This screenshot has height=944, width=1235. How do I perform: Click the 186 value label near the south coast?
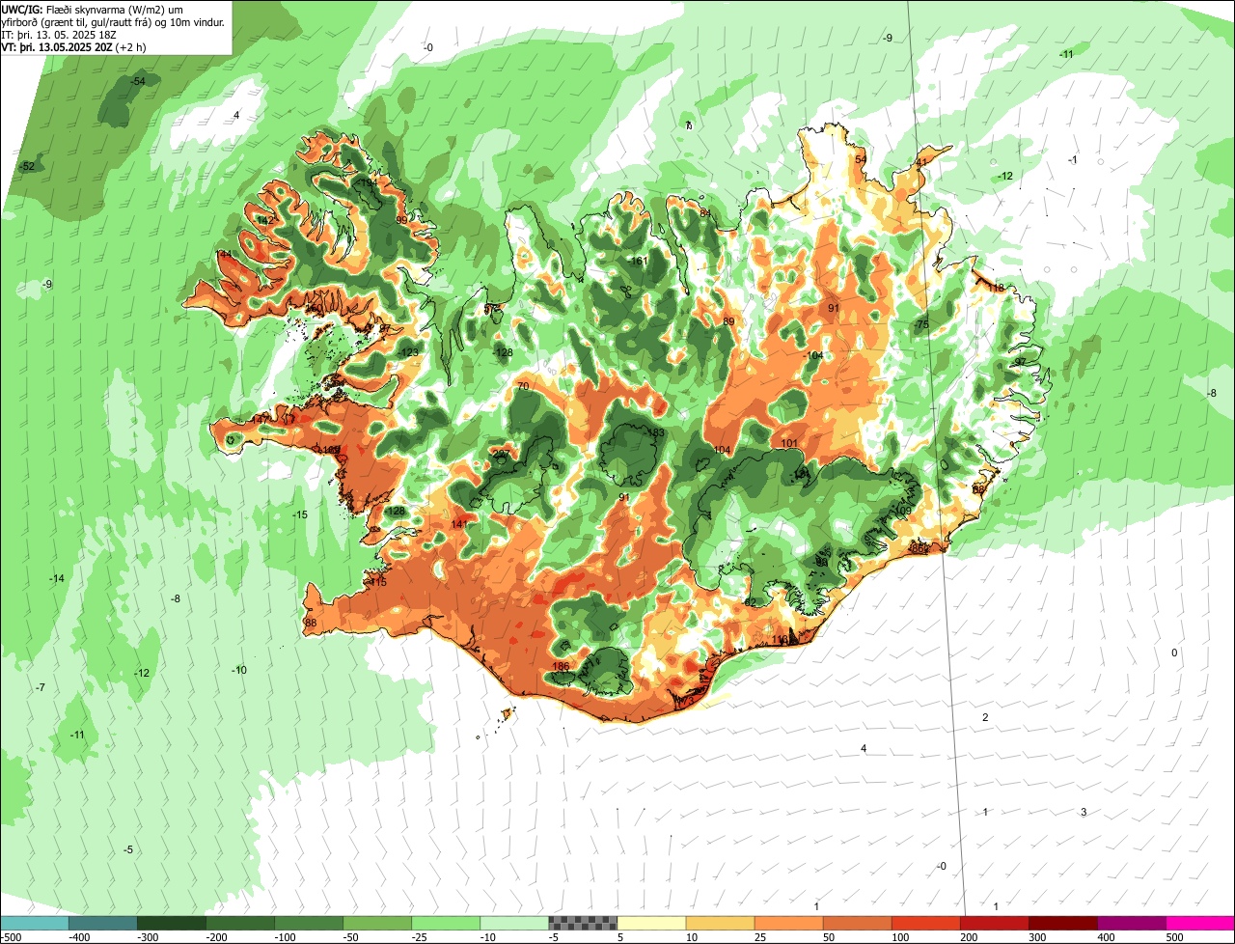point(560,667)
